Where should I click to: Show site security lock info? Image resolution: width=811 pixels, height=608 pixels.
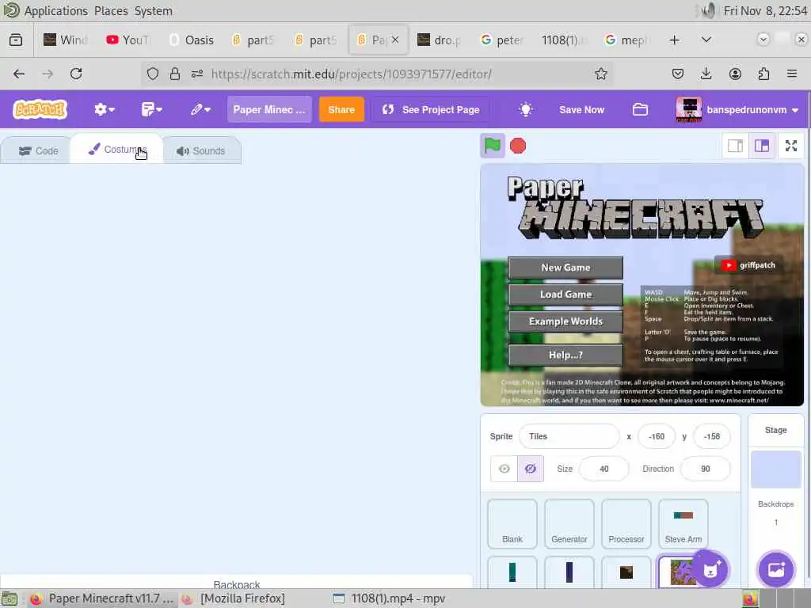click(x=175, y=74)
